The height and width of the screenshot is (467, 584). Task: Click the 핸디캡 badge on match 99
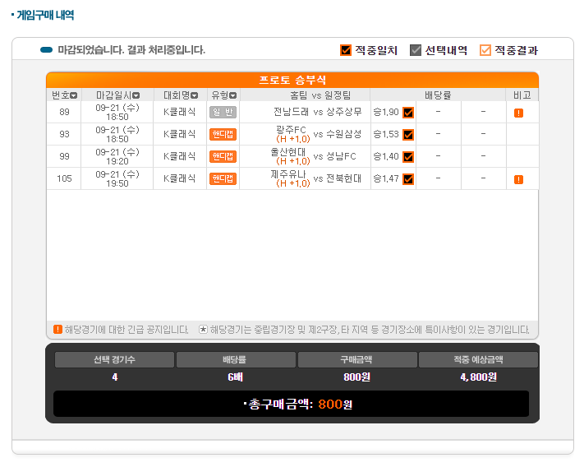223,157
